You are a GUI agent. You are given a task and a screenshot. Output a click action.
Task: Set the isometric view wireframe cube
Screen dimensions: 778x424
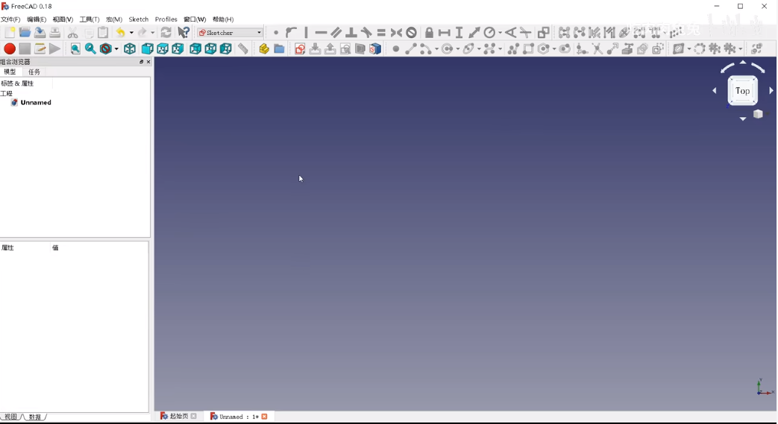pos(130,48)
